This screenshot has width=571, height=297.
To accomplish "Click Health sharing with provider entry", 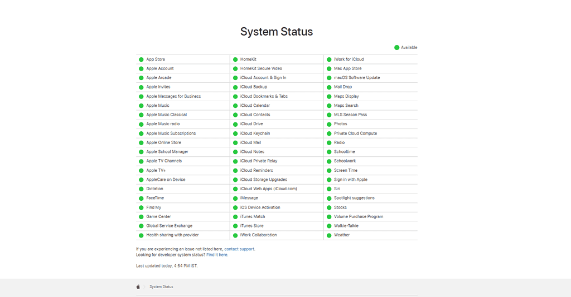I will coord(173,235).
